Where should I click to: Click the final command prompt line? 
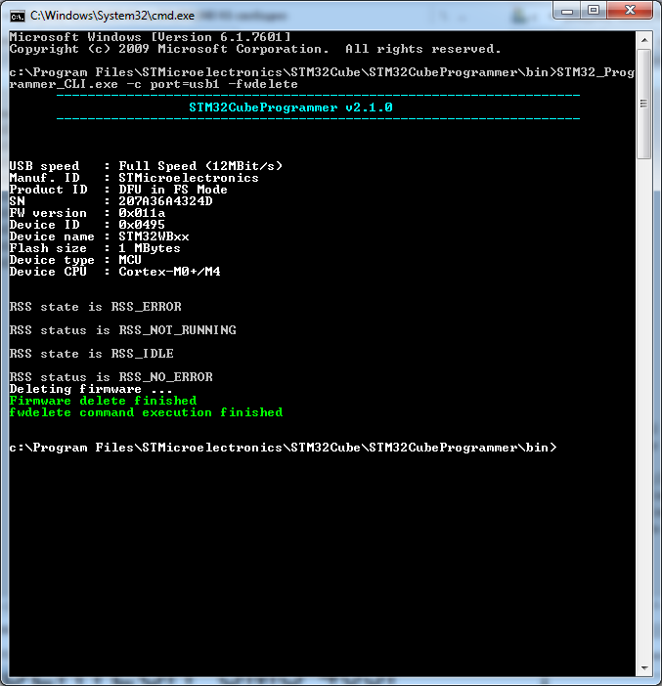[283, 448]
